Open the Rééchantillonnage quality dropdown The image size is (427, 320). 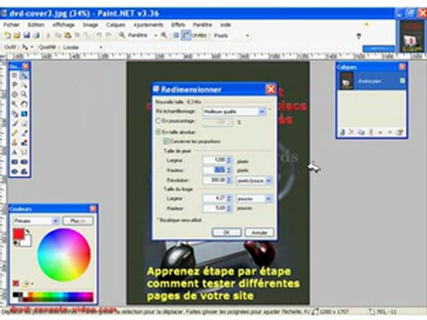(x=262, y=112)
